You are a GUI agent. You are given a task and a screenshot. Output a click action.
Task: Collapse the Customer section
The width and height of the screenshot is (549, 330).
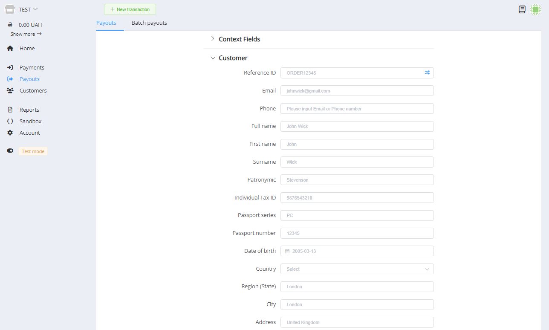pyautogui.click(x=233, y=58)
